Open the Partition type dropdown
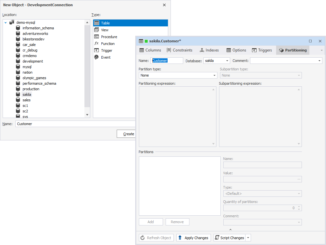Image resolution: width=326 pixels, height=245 pixels. pyautogui.click(x=214, y=75)
